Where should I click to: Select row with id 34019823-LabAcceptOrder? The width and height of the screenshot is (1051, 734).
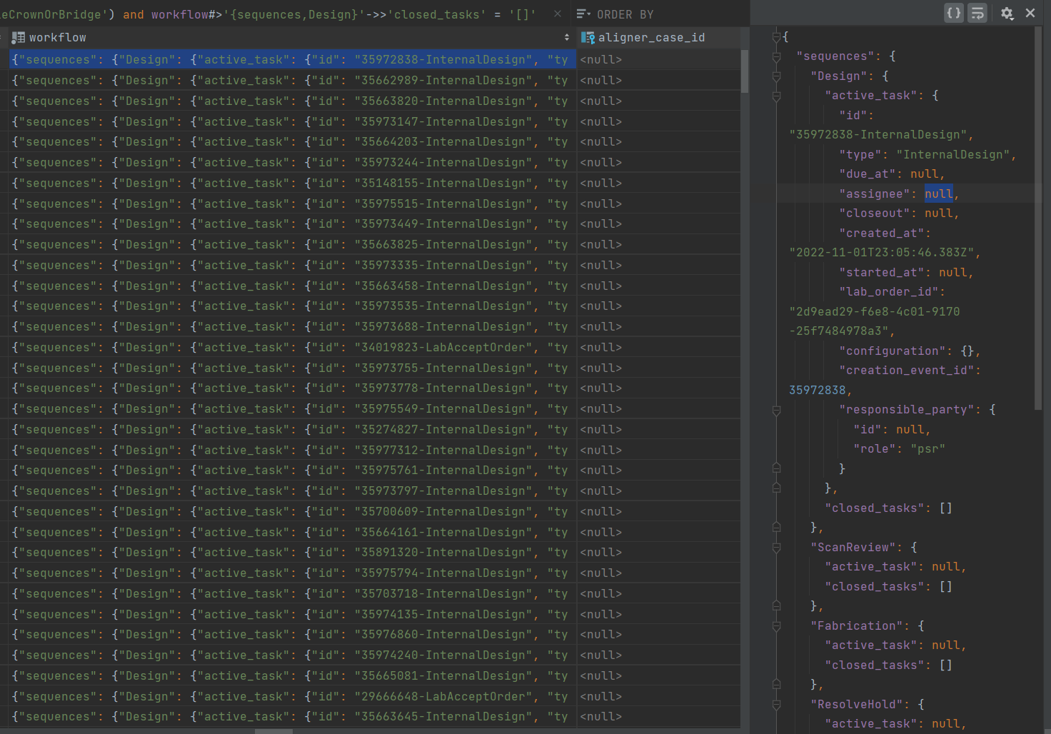point(293,348)
